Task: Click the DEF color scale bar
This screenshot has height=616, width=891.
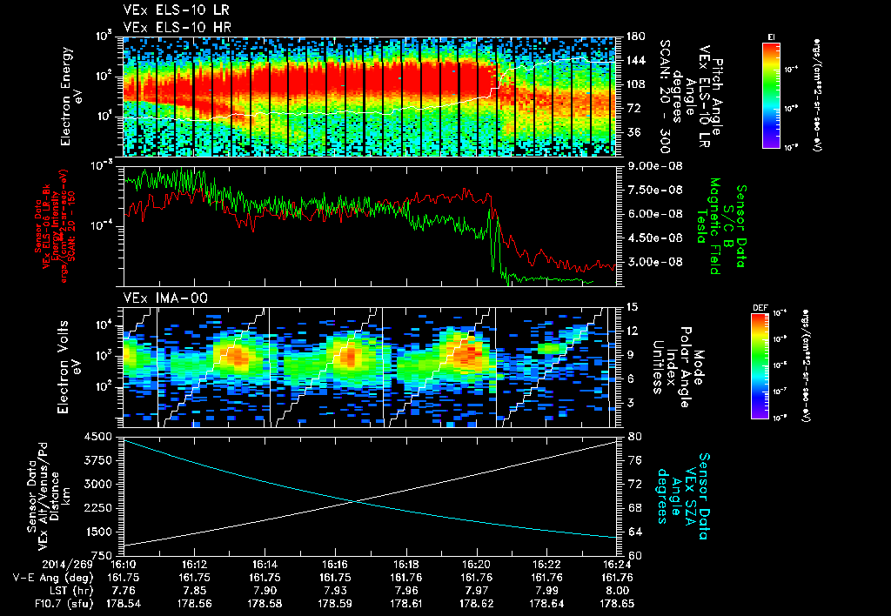Action: pos(760,366)
